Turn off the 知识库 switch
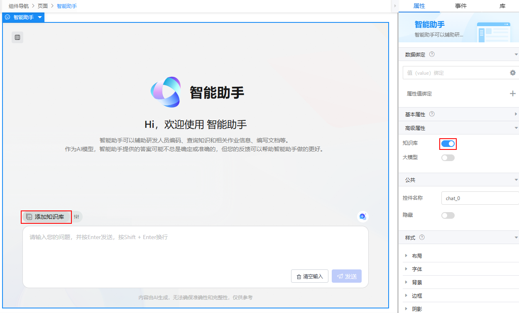Screen dimensions: 519x313 click(x=448, y=144)
